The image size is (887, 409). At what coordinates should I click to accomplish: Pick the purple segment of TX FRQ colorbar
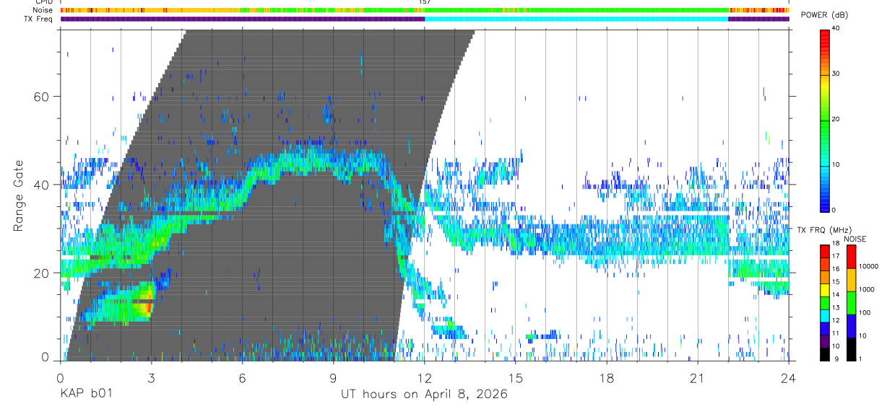click(824, 340)
